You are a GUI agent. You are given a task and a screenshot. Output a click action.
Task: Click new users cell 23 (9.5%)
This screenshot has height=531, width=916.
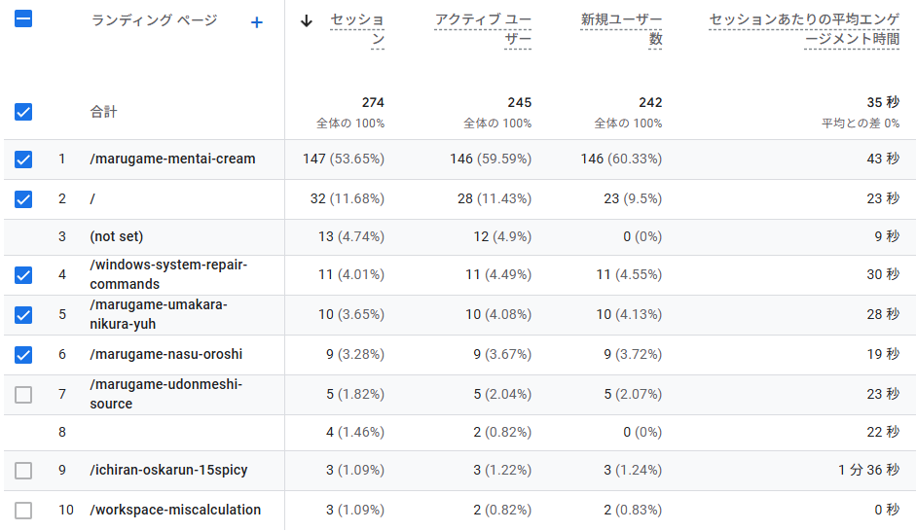(633, 199)
